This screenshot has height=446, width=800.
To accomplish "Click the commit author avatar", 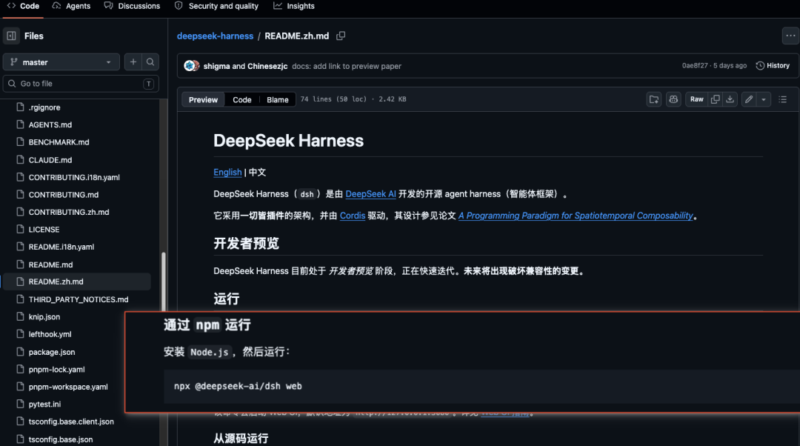I will point(191,66).
